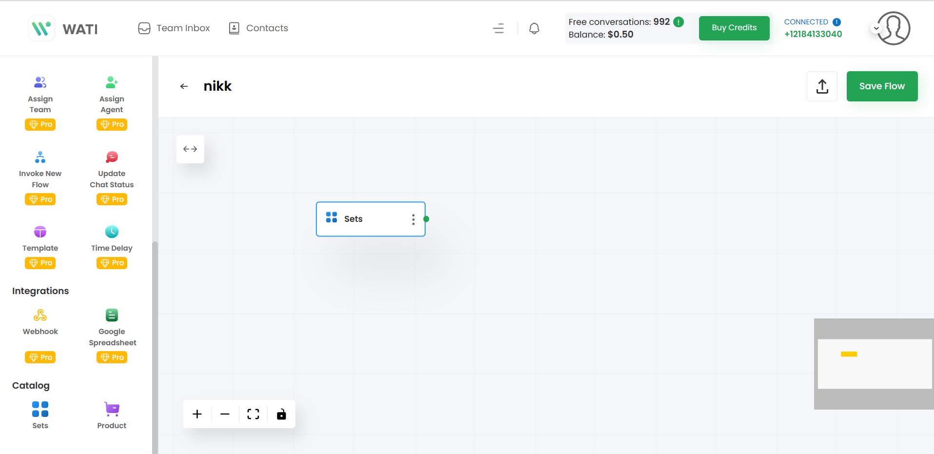Viewport: 934px width, 454px height.
Task: Click the Pro badge under Webhook
Action: pyautogui.click(x=40, y=357)
